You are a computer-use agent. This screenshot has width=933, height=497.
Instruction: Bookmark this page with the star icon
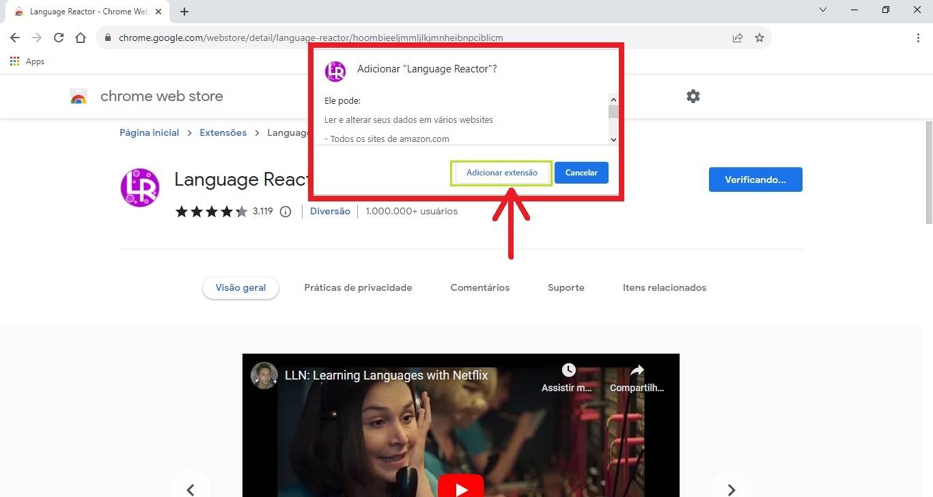point(759,38)
